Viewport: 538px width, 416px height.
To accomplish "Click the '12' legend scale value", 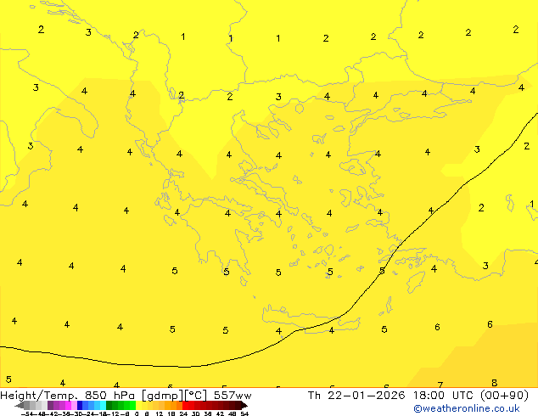I will (x=160, y=413).
